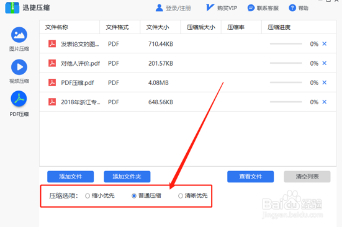Select the 清晰优先 radio option
Screen dimensions: 342x227
(x=181, y=196)
